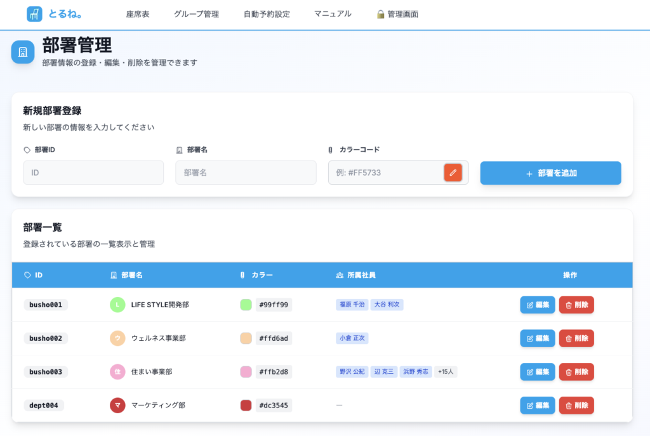The height and width of the screenshot is (436, 650).
Task: Open color picker with orange pencil icon
Action: (x=453, y=173)
